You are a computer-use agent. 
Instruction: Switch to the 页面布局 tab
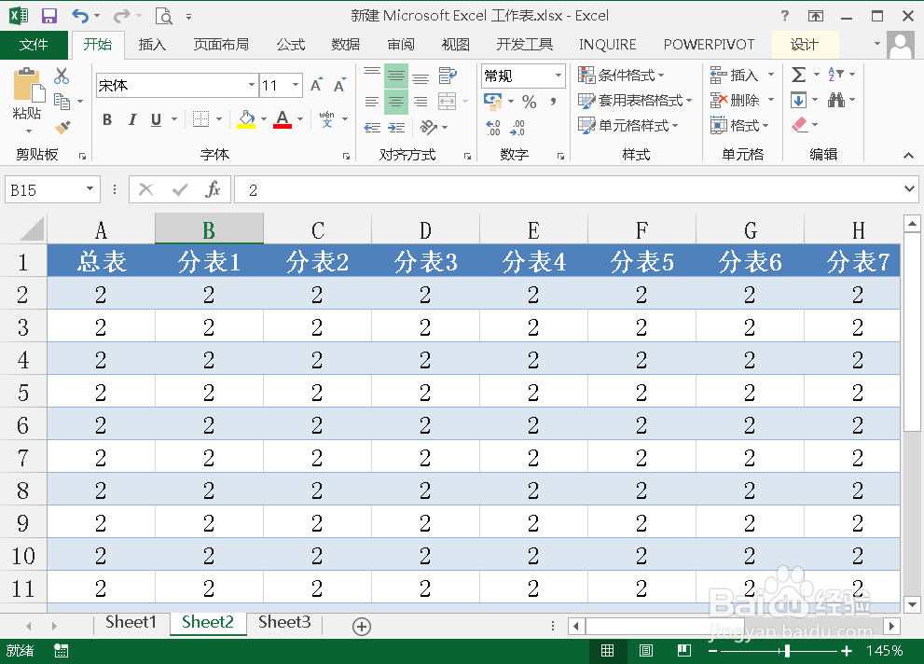point(221,45)
